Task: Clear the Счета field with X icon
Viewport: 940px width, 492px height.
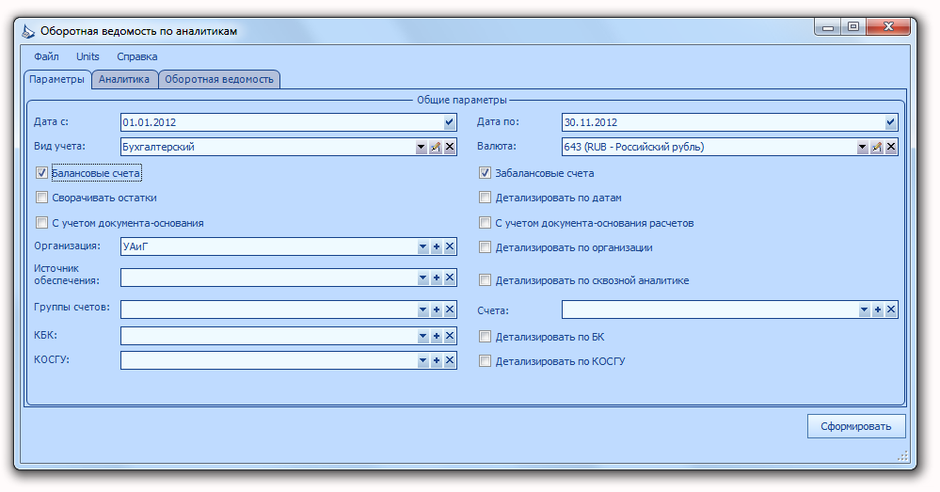Action: pos(891,309)
